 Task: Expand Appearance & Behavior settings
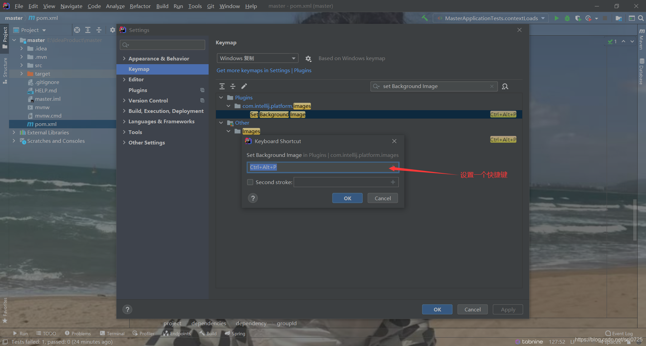click(x=124, y=58)
